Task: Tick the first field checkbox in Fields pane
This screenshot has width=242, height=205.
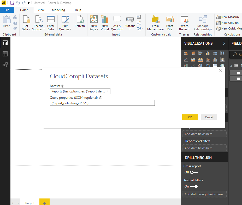Action: pos(239,73)
